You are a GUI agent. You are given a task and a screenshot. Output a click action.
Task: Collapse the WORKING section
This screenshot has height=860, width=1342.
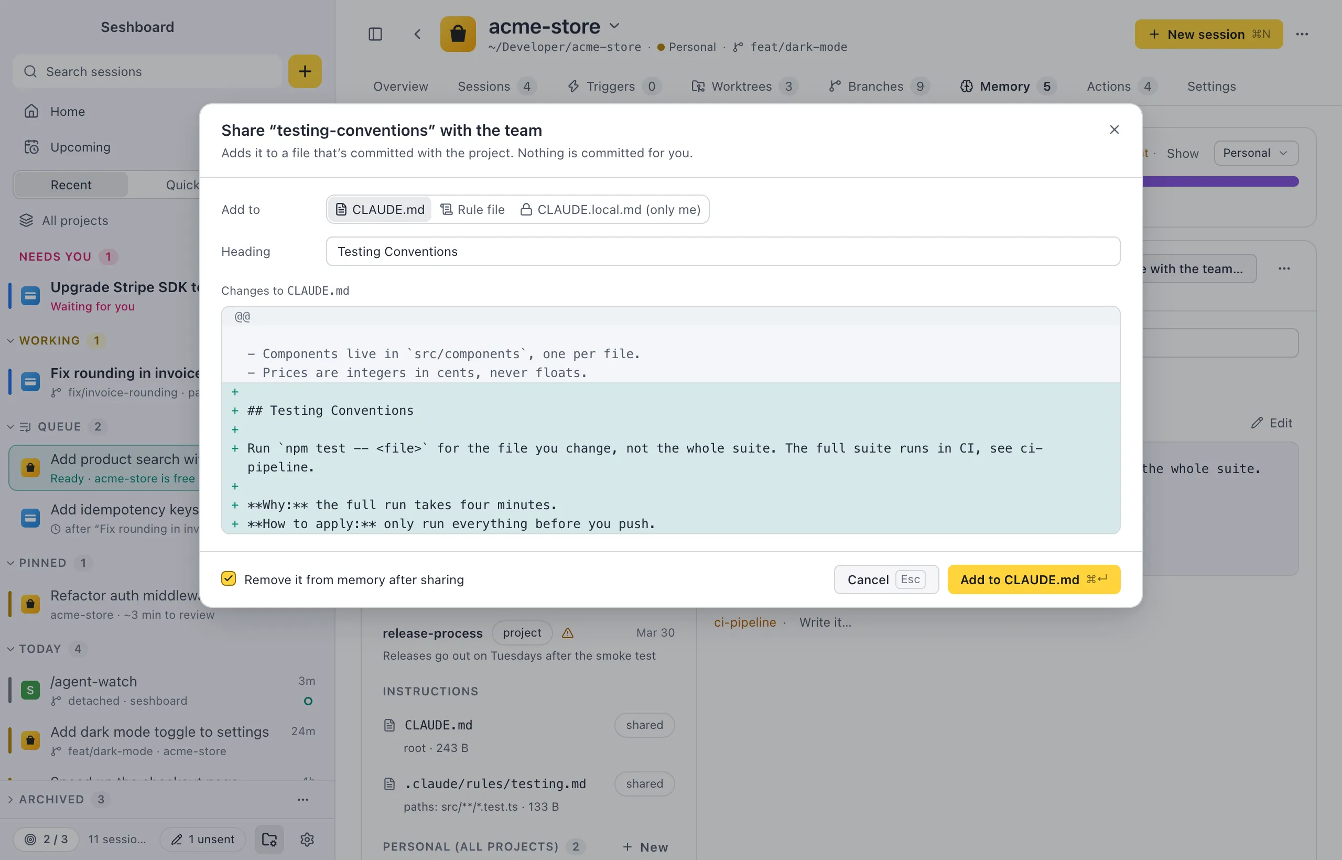pyautogui.click(x=10, y=341)
